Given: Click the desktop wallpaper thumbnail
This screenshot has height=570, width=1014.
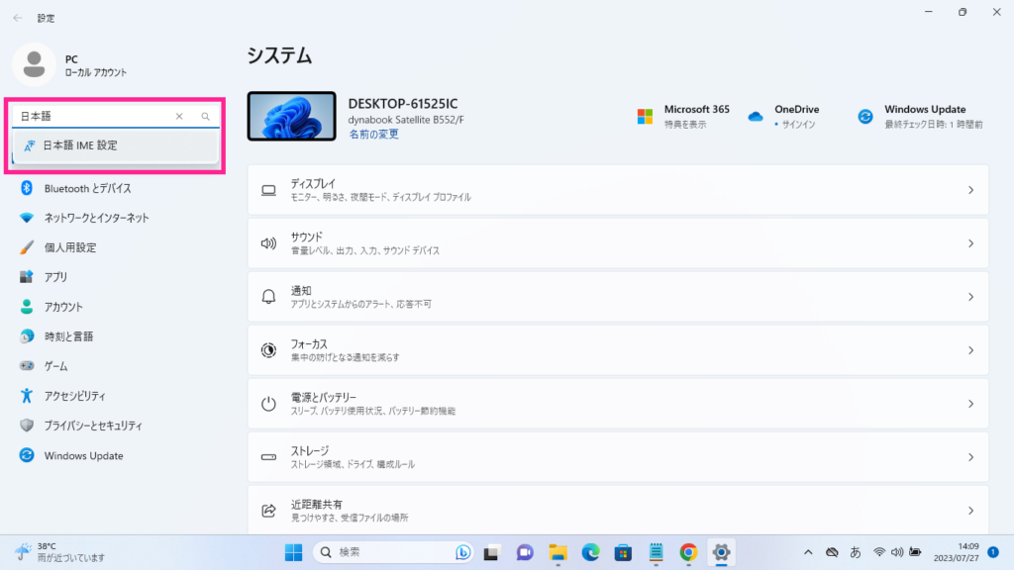Looking at the screenshot, I should [x=291, y=117].
